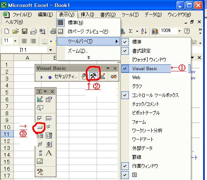Open Properties icon in Control Toolbox

point(49,99)
